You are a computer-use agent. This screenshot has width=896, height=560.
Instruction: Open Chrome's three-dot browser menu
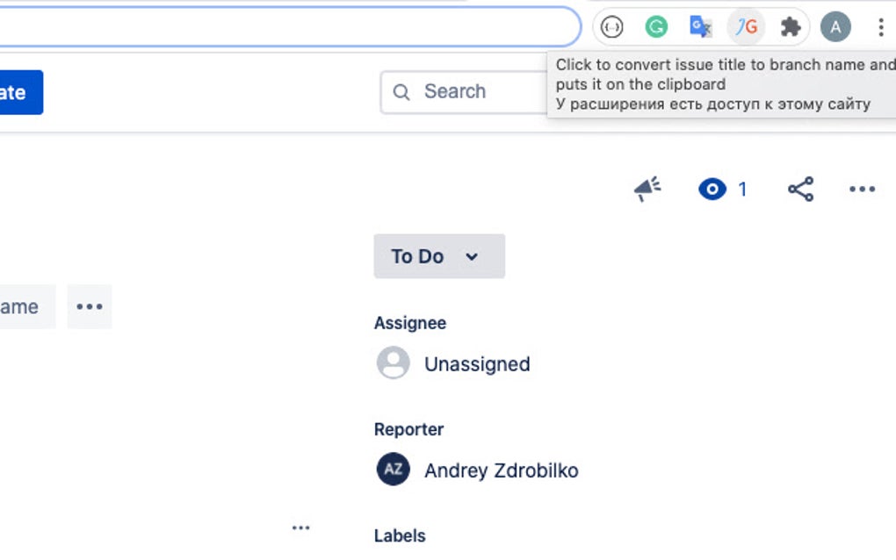(x=881, y=26)
